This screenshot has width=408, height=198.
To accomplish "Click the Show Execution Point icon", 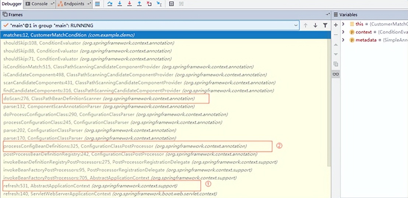I will [x=98, y=4].
